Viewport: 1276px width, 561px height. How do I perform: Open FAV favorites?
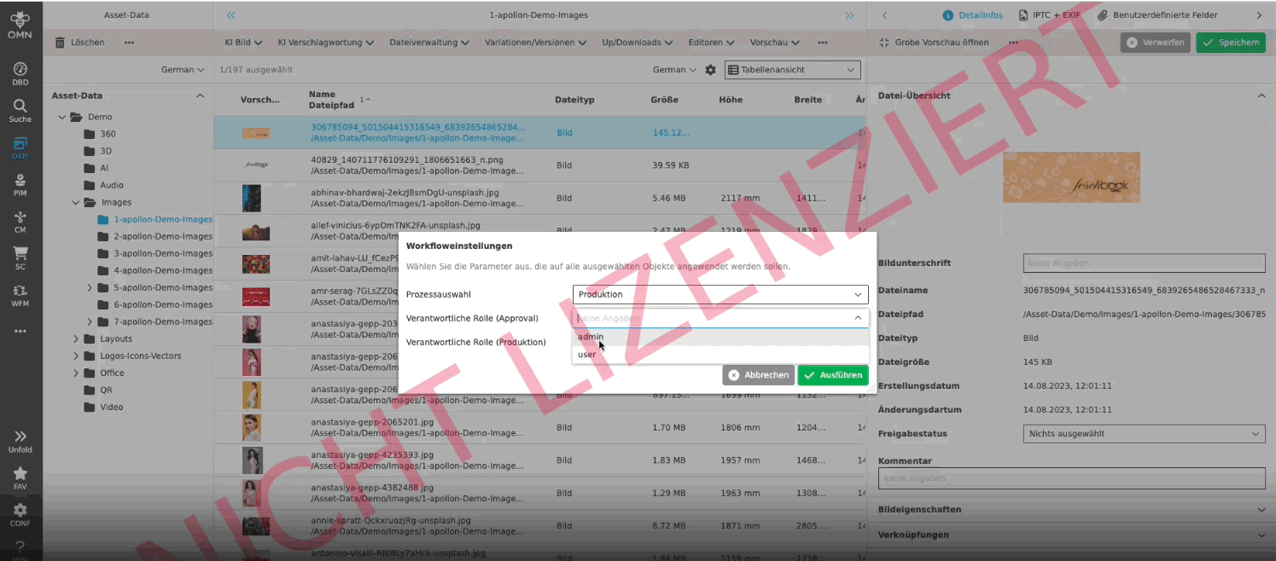point(20,477)
